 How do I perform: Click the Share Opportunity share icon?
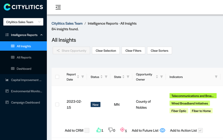point(58,50)
